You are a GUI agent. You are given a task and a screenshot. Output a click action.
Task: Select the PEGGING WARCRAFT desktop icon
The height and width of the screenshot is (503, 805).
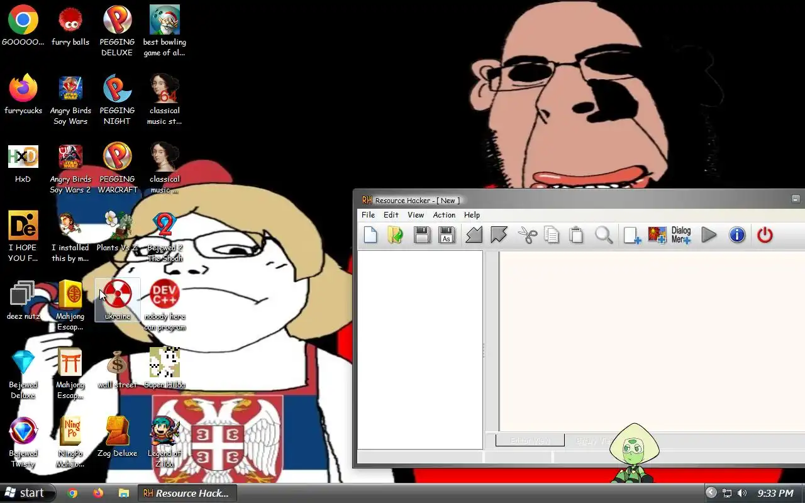coord(117,169)
